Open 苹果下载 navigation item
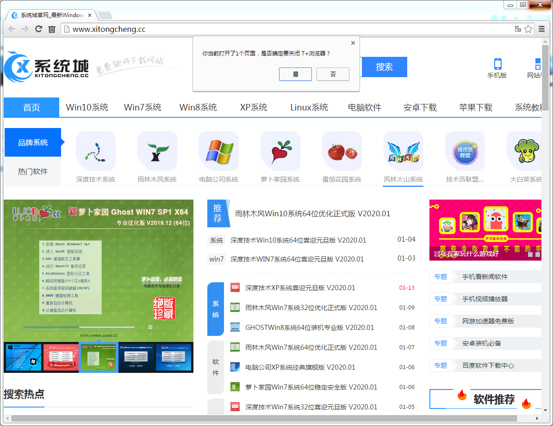 [475, 107]
